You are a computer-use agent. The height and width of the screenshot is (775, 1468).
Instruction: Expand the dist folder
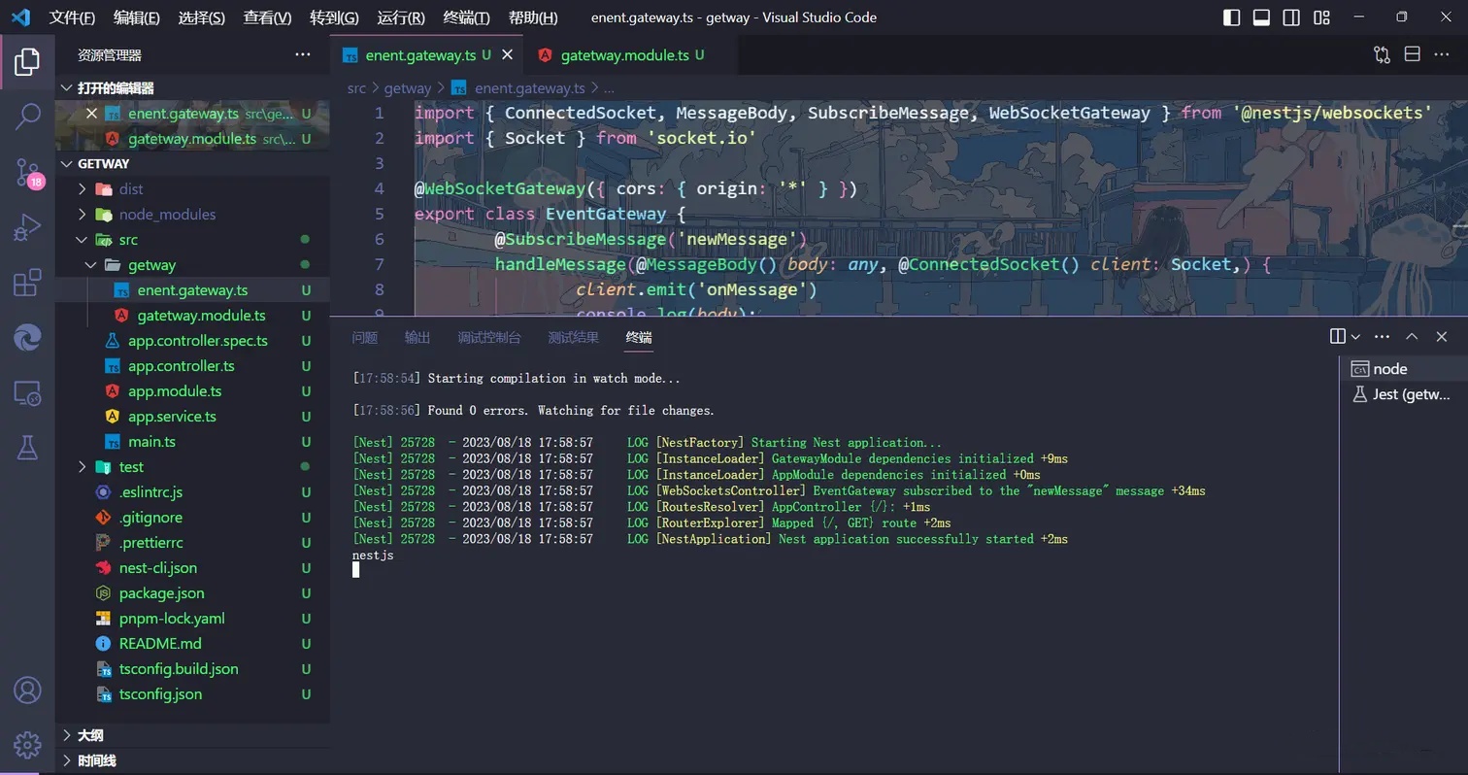pos(130,189)
